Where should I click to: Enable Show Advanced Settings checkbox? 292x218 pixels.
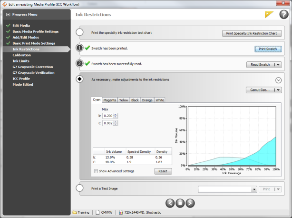coord(96,171)
